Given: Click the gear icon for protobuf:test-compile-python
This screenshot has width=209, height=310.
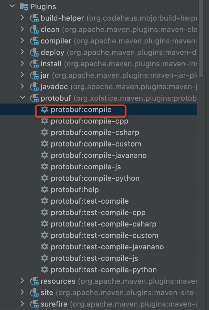Looking at the screenshot, I should click(45, 270).
